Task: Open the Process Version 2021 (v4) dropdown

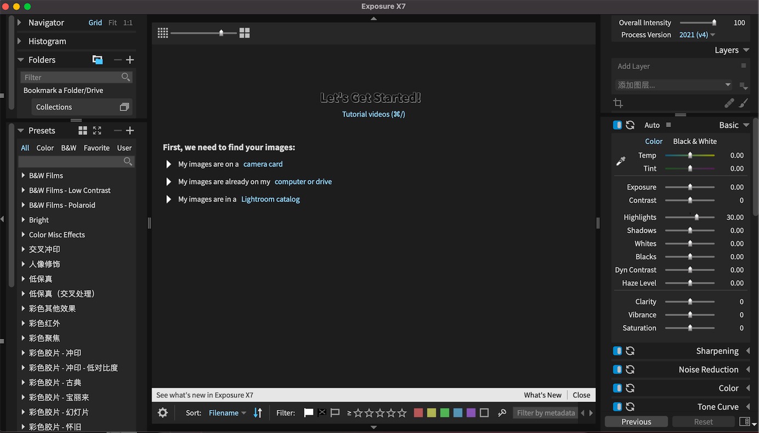Action: (697, 35)
